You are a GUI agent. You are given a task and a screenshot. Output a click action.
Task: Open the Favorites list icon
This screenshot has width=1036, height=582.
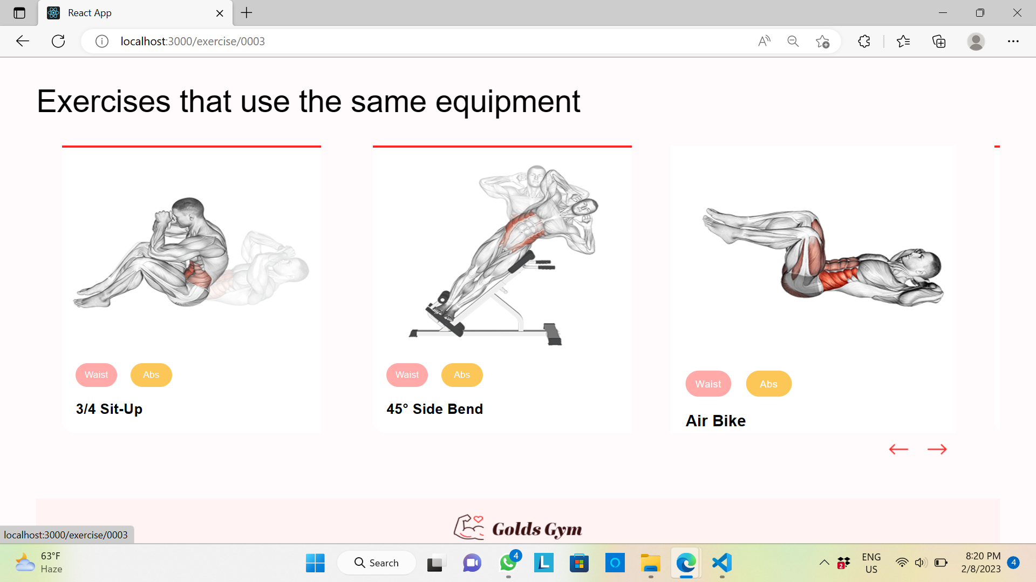[903, 41]
